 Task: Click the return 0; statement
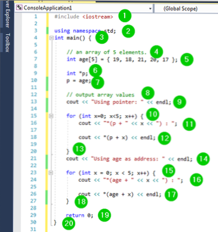[x=79, y=216]
